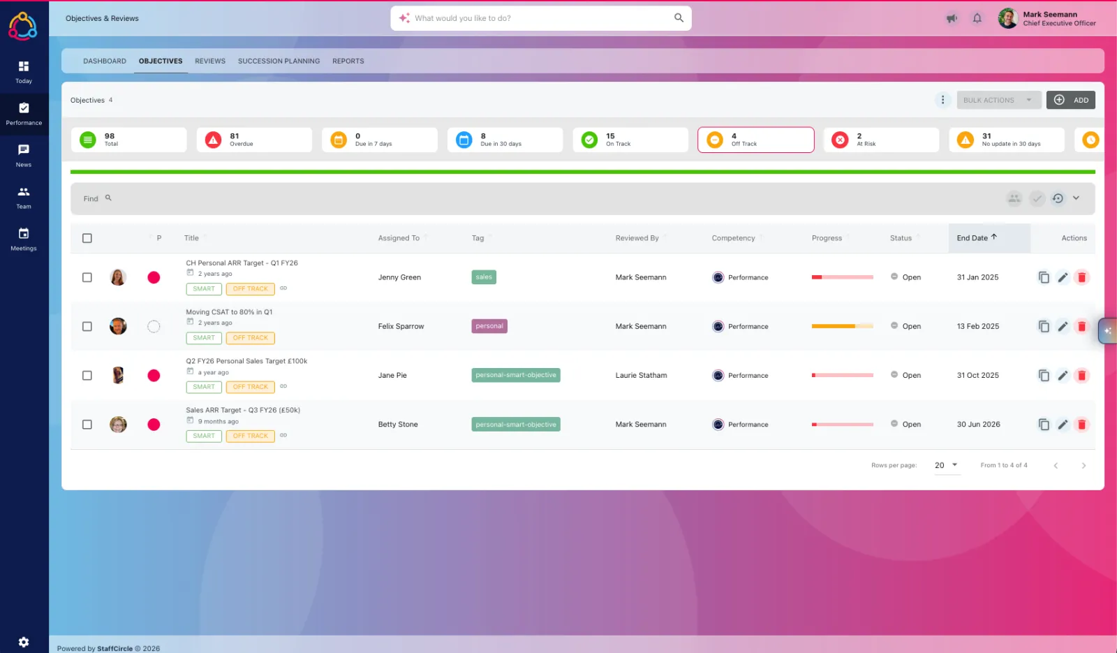Click the checkmark filter icon in Find bar
Viewport: 1117px width, 653px height.
tap(1037, 198)
